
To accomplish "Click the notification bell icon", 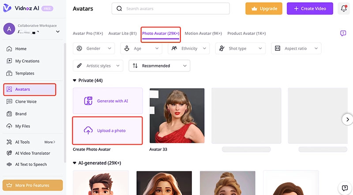I will tap(344, 8).
